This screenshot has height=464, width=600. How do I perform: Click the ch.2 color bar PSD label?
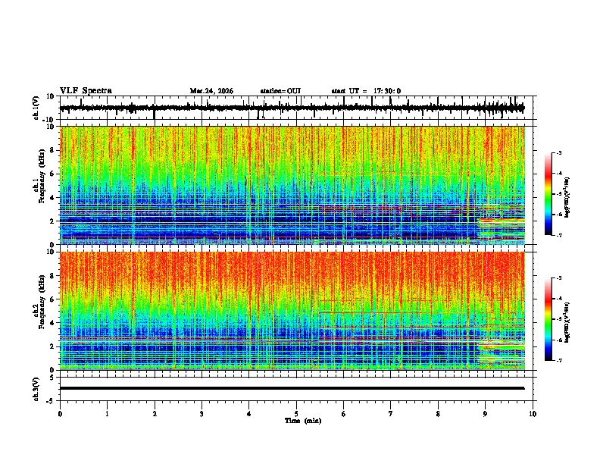[567, 322]
